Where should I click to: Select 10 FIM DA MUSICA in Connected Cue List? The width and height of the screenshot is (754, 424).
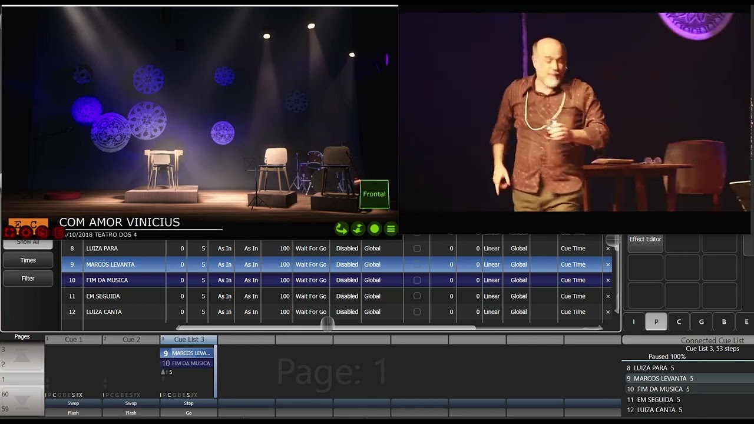click(x=688, y=389)
